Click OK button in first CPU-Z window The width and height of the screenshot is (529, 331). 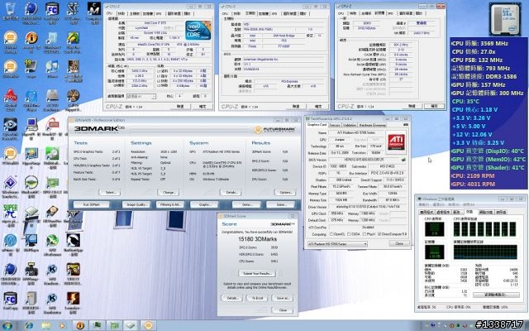pos(203,107)
